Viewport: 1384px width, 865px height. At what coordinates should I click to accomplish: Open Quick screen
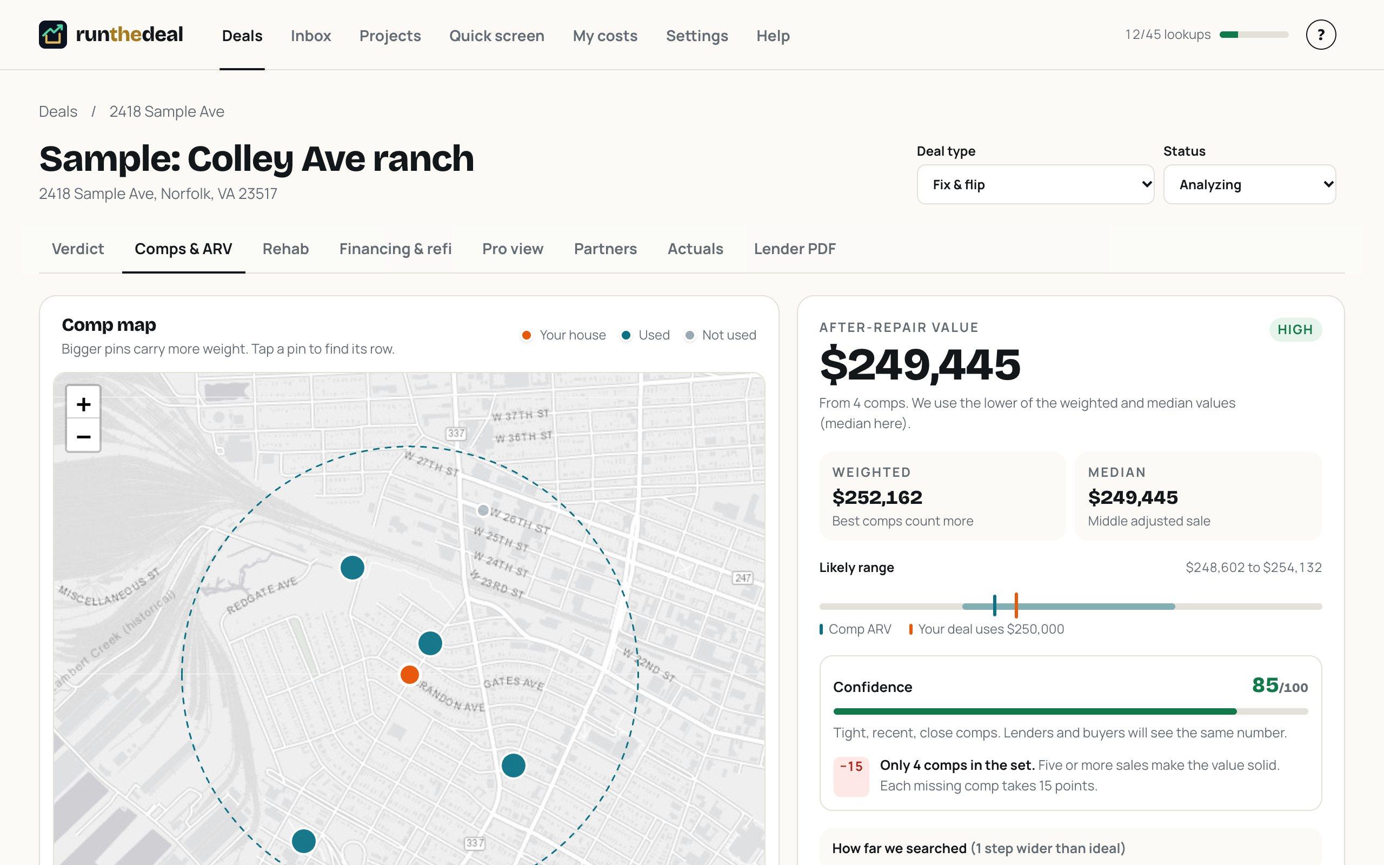[496, 36]
